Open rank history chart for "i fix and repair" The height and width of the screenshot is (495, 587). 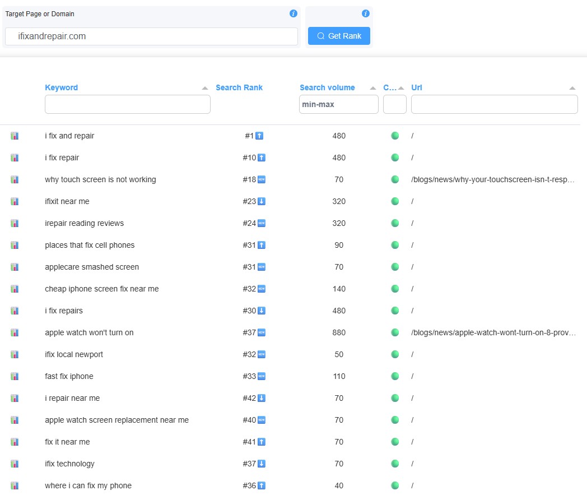[14, 136]
